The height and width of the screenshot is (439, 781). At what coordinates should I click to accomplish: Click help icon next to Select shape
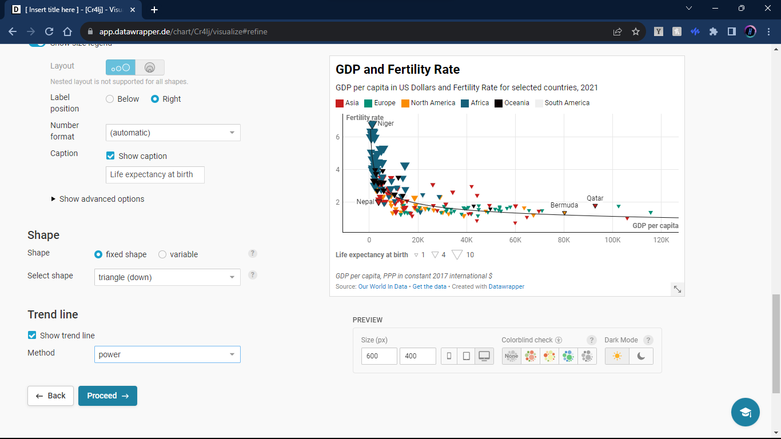[253, 275]
